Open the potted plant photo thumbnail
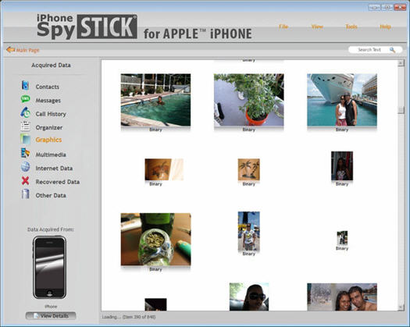This screenshot has height=327, width=410. tap(248, 100)
